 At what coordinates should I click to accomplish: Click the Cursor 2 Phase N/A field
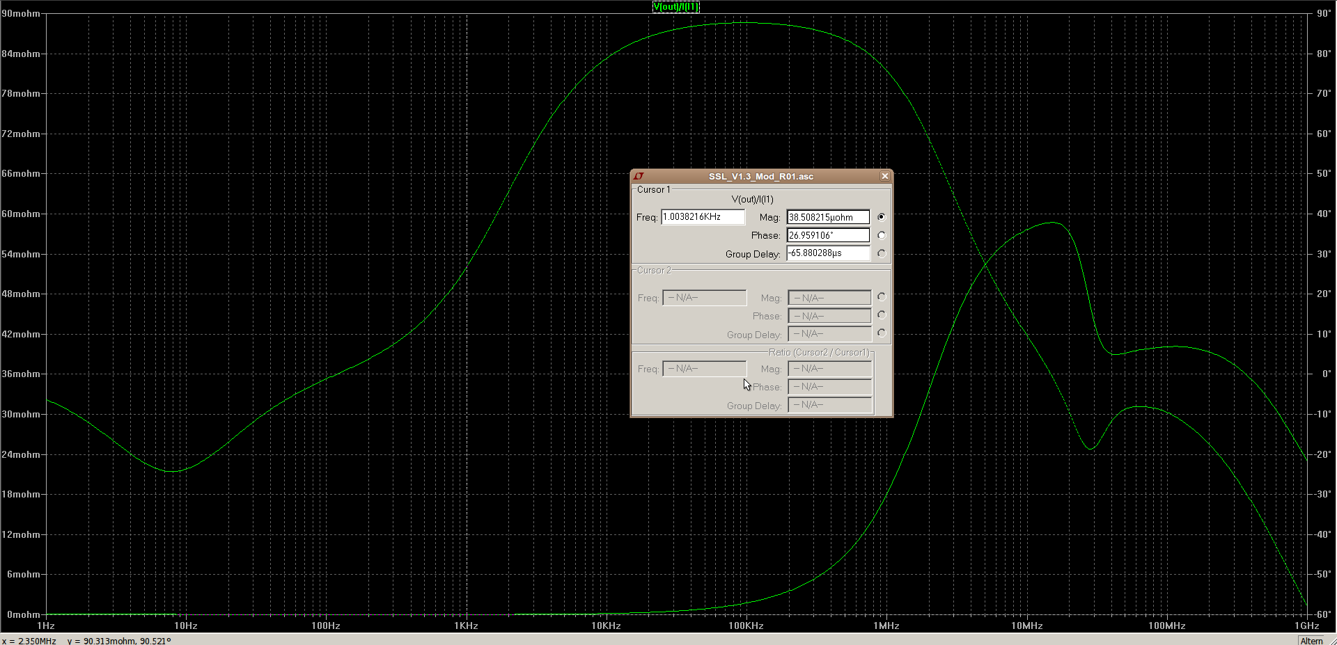pos(829,316)
